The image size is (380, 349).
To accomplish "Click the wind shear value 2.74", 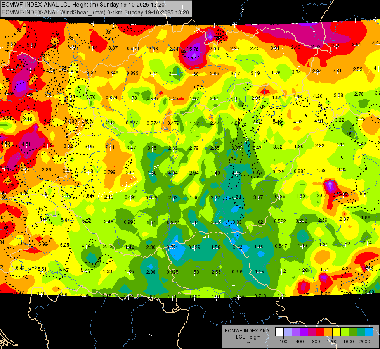I will 367,243.
